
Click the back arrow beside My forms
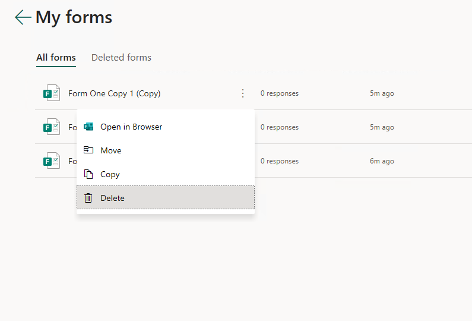pos(23,17)
